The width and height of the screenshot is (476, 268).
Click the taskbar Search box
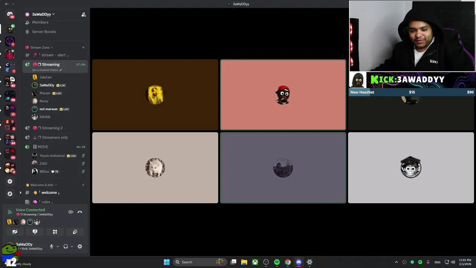coord(200,262)
